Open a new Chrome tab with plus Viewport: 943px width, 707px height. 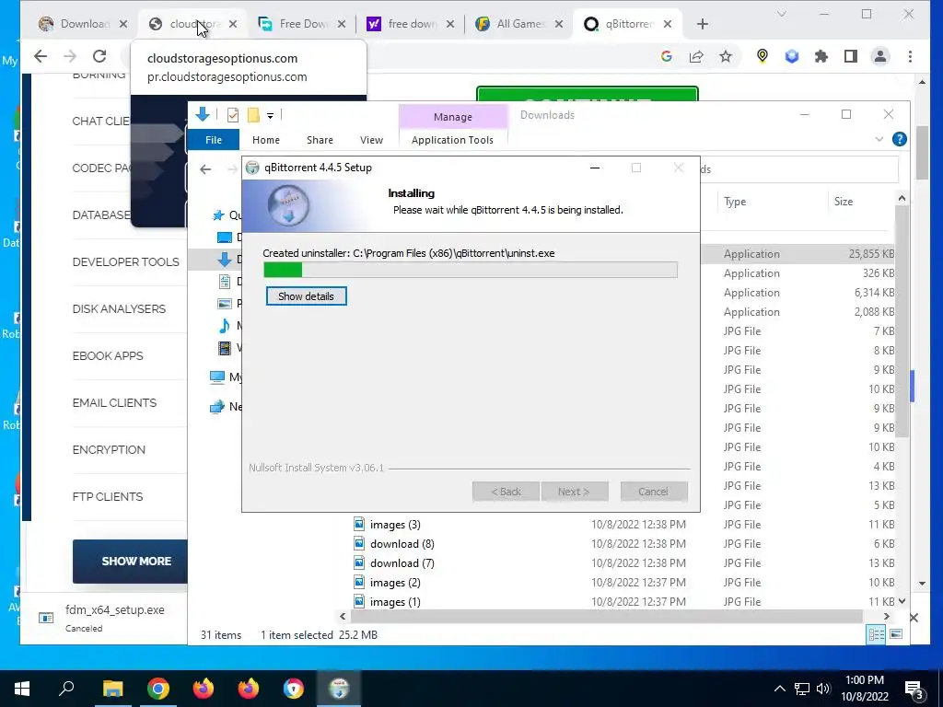tap(703, 24)
